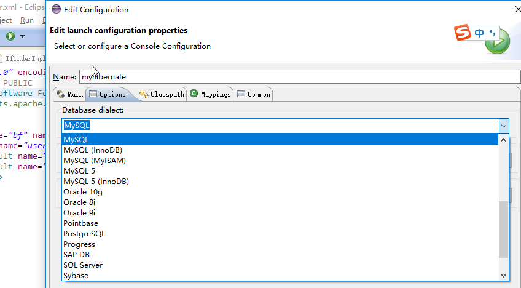Switch to the Main tab
The height and width of the screenshot is (288, 521).
click(x=70, y=95)
